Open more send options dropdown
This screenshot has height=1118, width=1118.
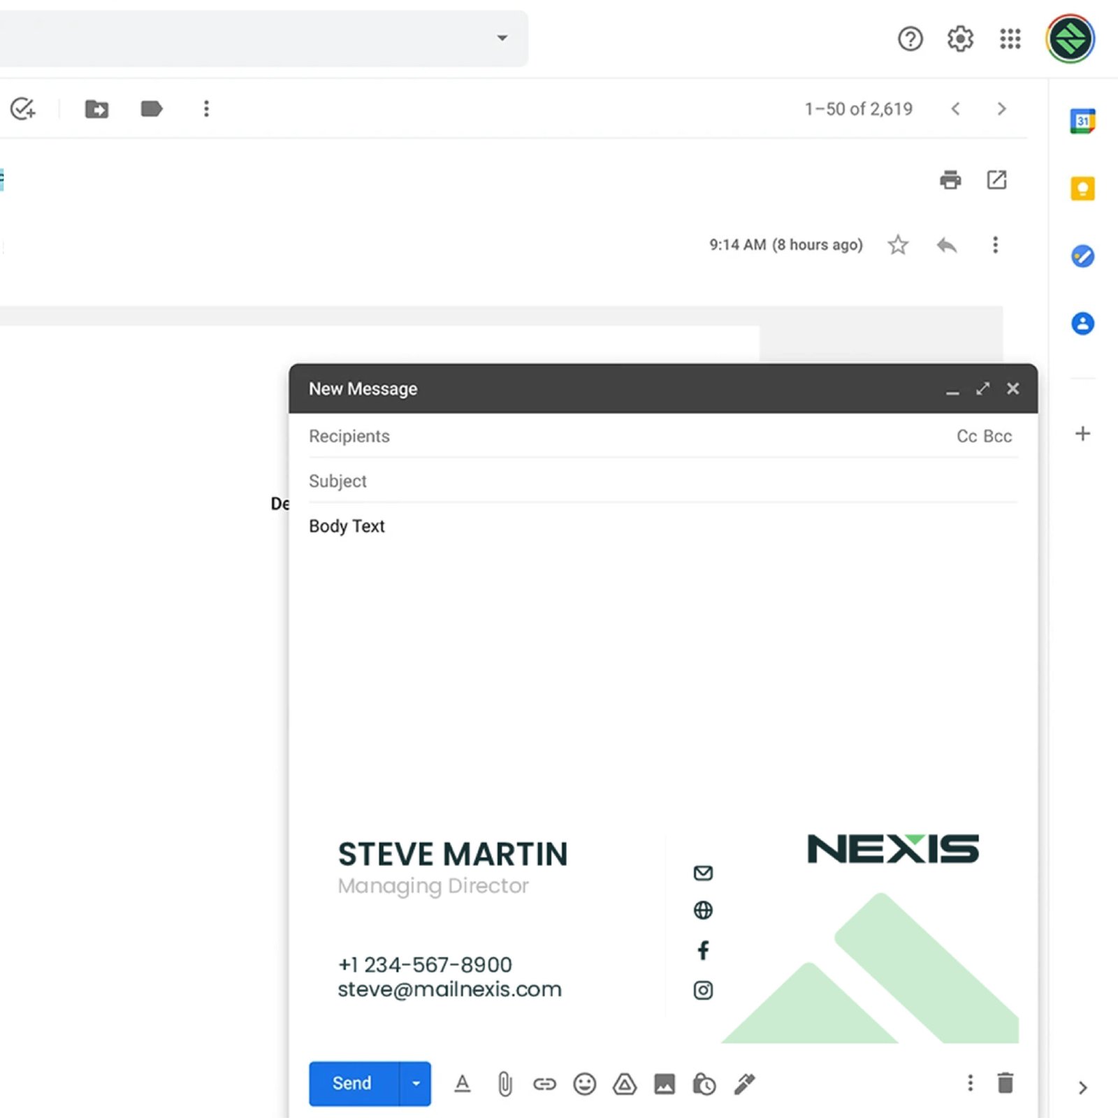point(416,1083)
